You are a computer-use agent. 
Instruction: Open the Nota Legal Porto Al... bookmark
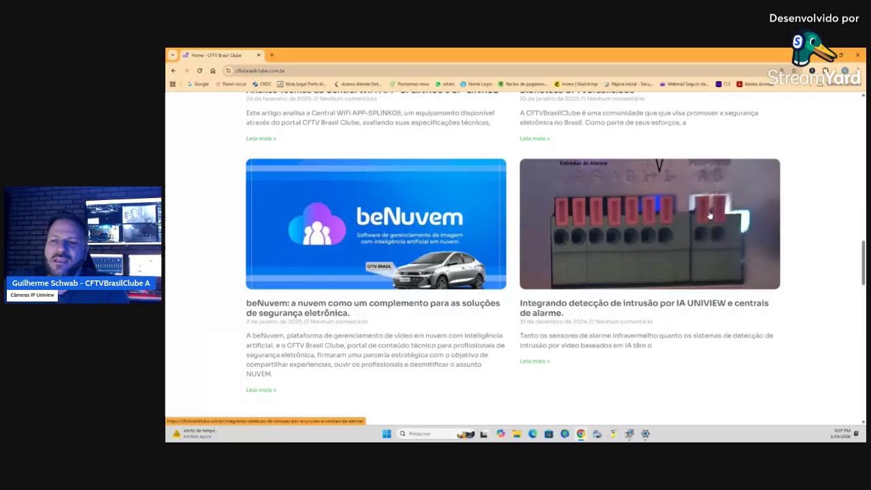click(301, 84)
